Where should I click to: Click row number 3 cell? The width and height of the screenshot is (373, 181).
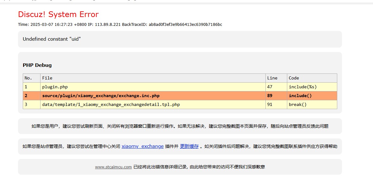click(x=32, y=105)
